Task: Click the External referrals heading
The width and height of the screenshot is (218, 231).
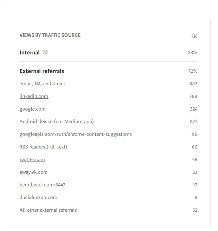Action: pyautogui.click(x=42, y=71)
